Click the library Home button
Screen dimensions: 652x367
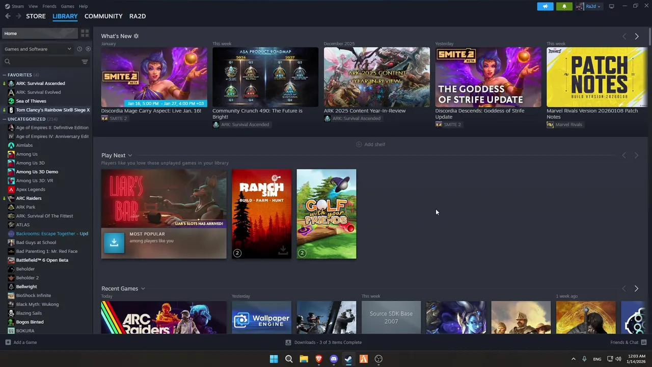point(39,33)
